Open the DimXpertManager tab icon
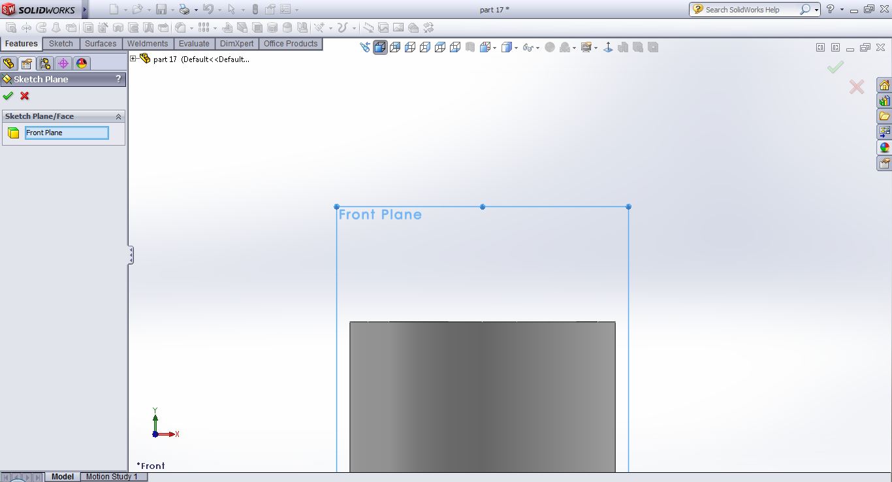The height and width of the screenshot is (482, 892). coord(63,63)
